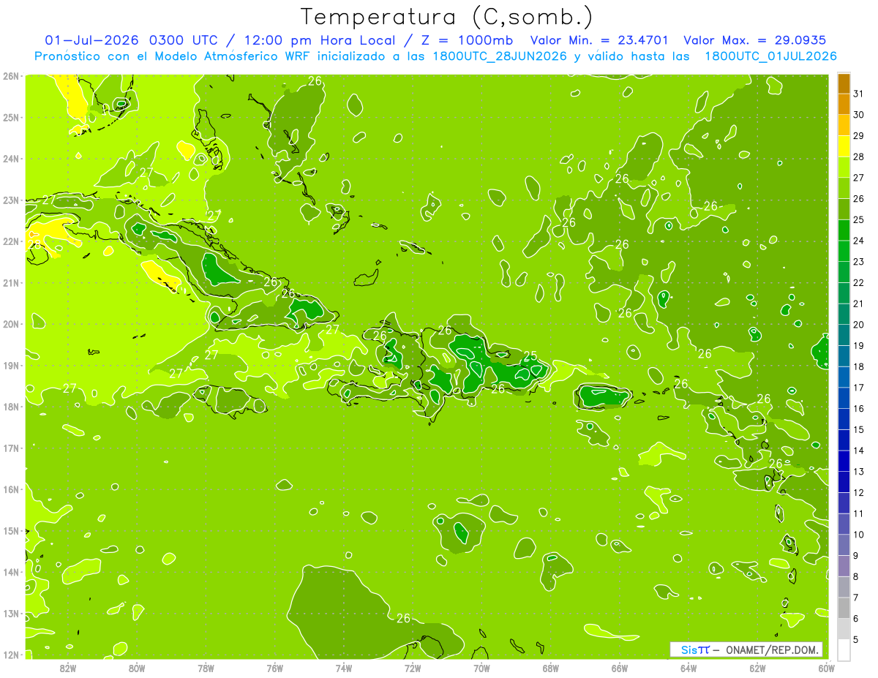
Task: Select the dark blue swatch between 13 and 14
Action: coord(844,461)
